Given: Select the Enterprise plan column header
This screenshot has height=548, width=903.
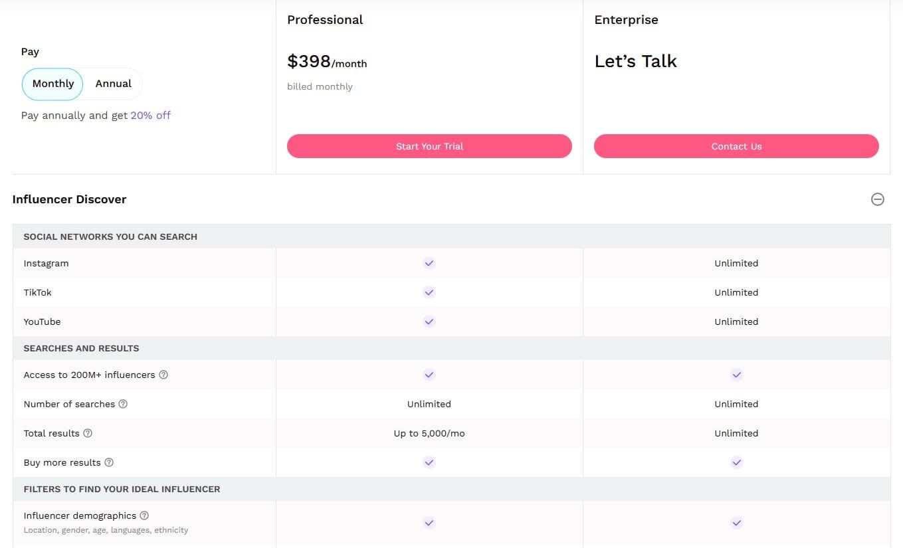Looking at the screenshot, I should [x=626, y=20].
